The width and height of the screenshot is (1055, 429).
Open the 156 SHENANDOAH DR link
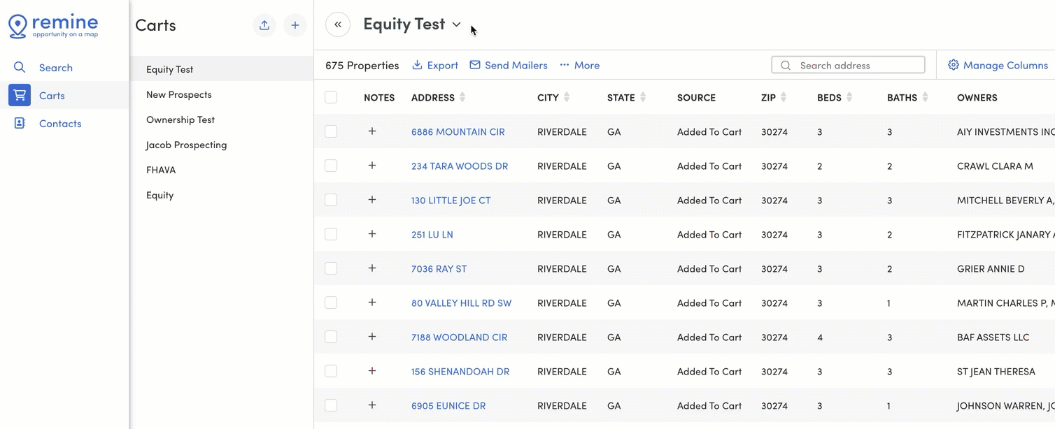(460, 371)
